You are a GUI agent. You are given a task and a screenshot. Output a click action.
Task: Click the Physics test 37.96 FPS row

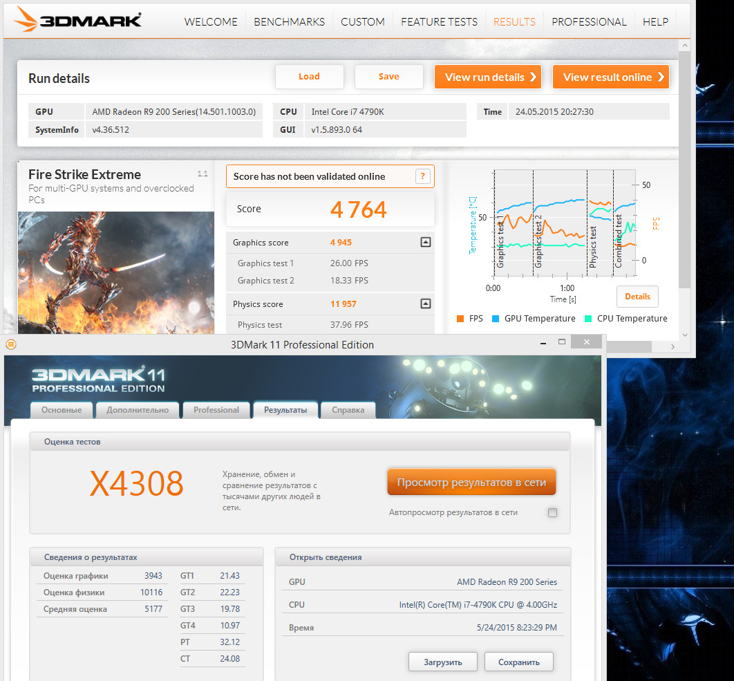coord(330,324)
